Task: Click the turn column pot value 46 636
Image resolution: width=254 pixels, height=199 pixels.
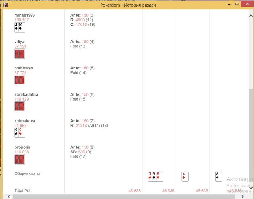Action: tap(202, 191)
